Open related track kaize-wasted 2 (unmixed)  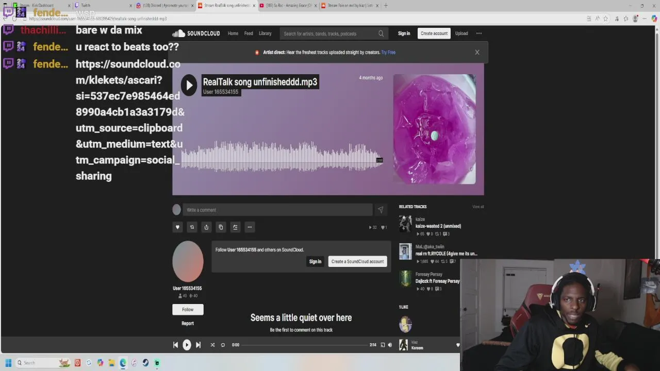point(438,226)
